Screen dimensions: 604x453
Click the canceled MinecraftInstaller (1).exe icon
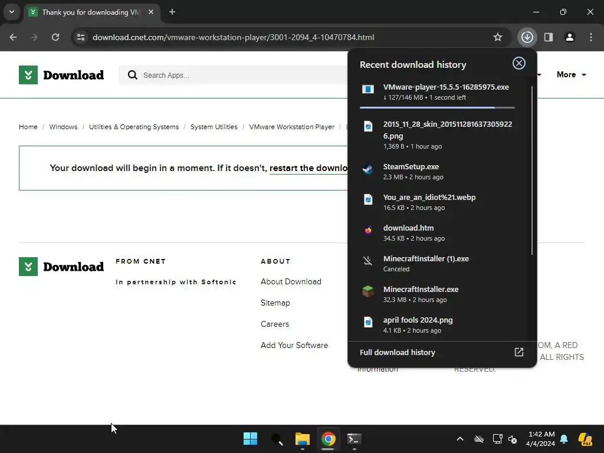tap(368, 261)
